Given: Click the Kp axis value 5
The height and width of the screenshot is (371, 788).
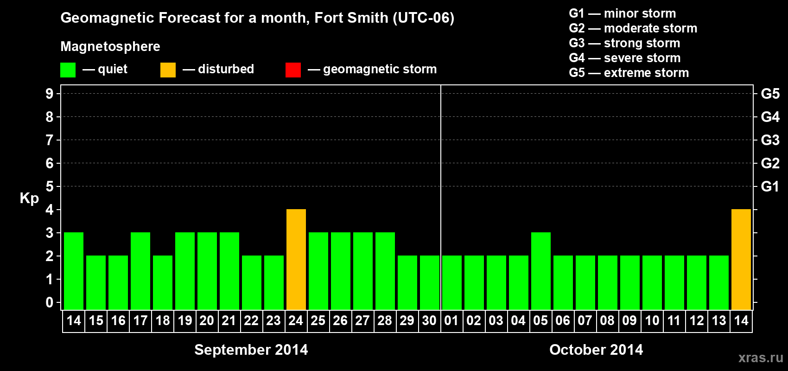Looking at the screenshot, I should pyautogui.click(x=50, y=186).
